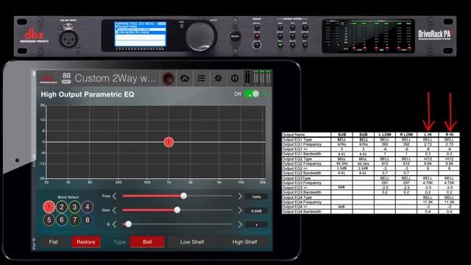Select the Bell filter type

click(147, 242)
